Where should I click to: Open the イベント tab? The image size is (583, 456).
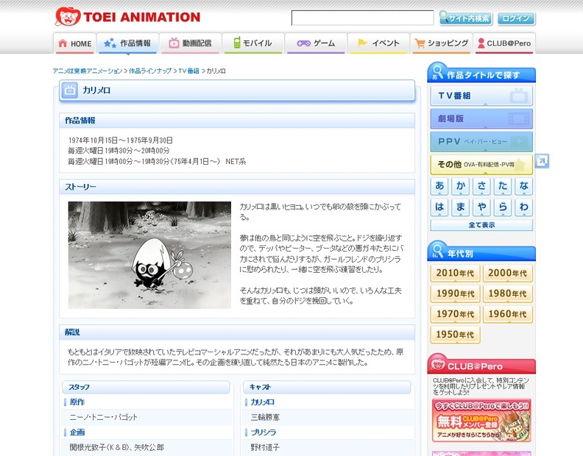click(x=379, y=43)
